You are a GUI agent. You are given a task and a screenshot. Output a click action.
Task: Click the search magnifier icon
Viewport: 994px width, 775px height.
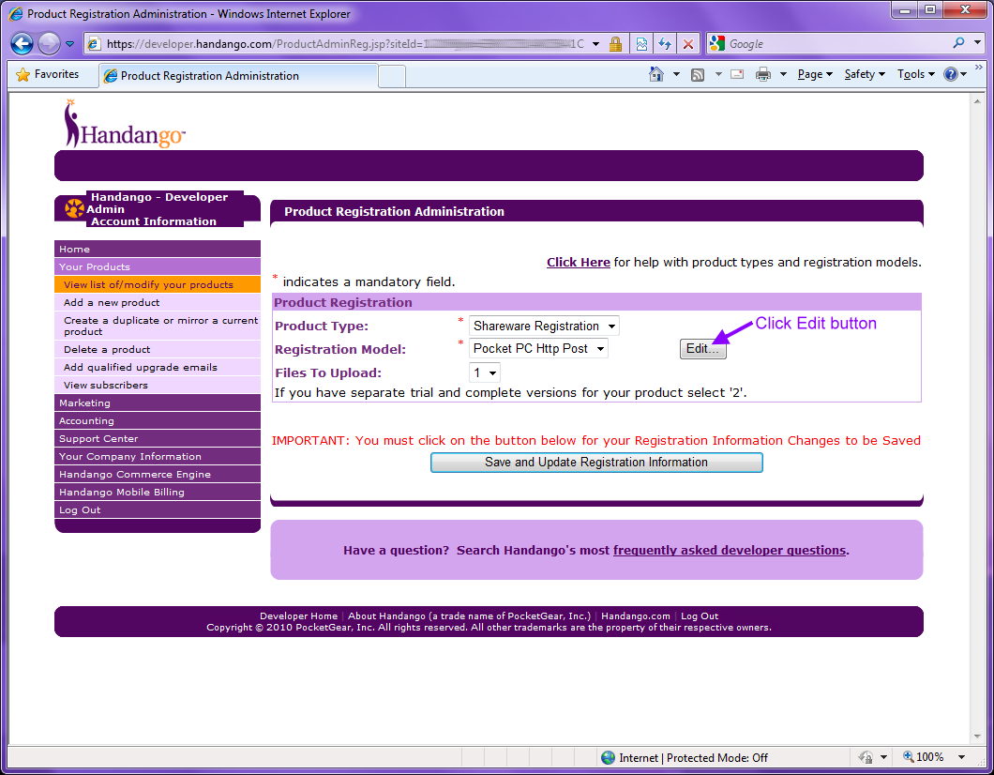[x=958, y=43]
